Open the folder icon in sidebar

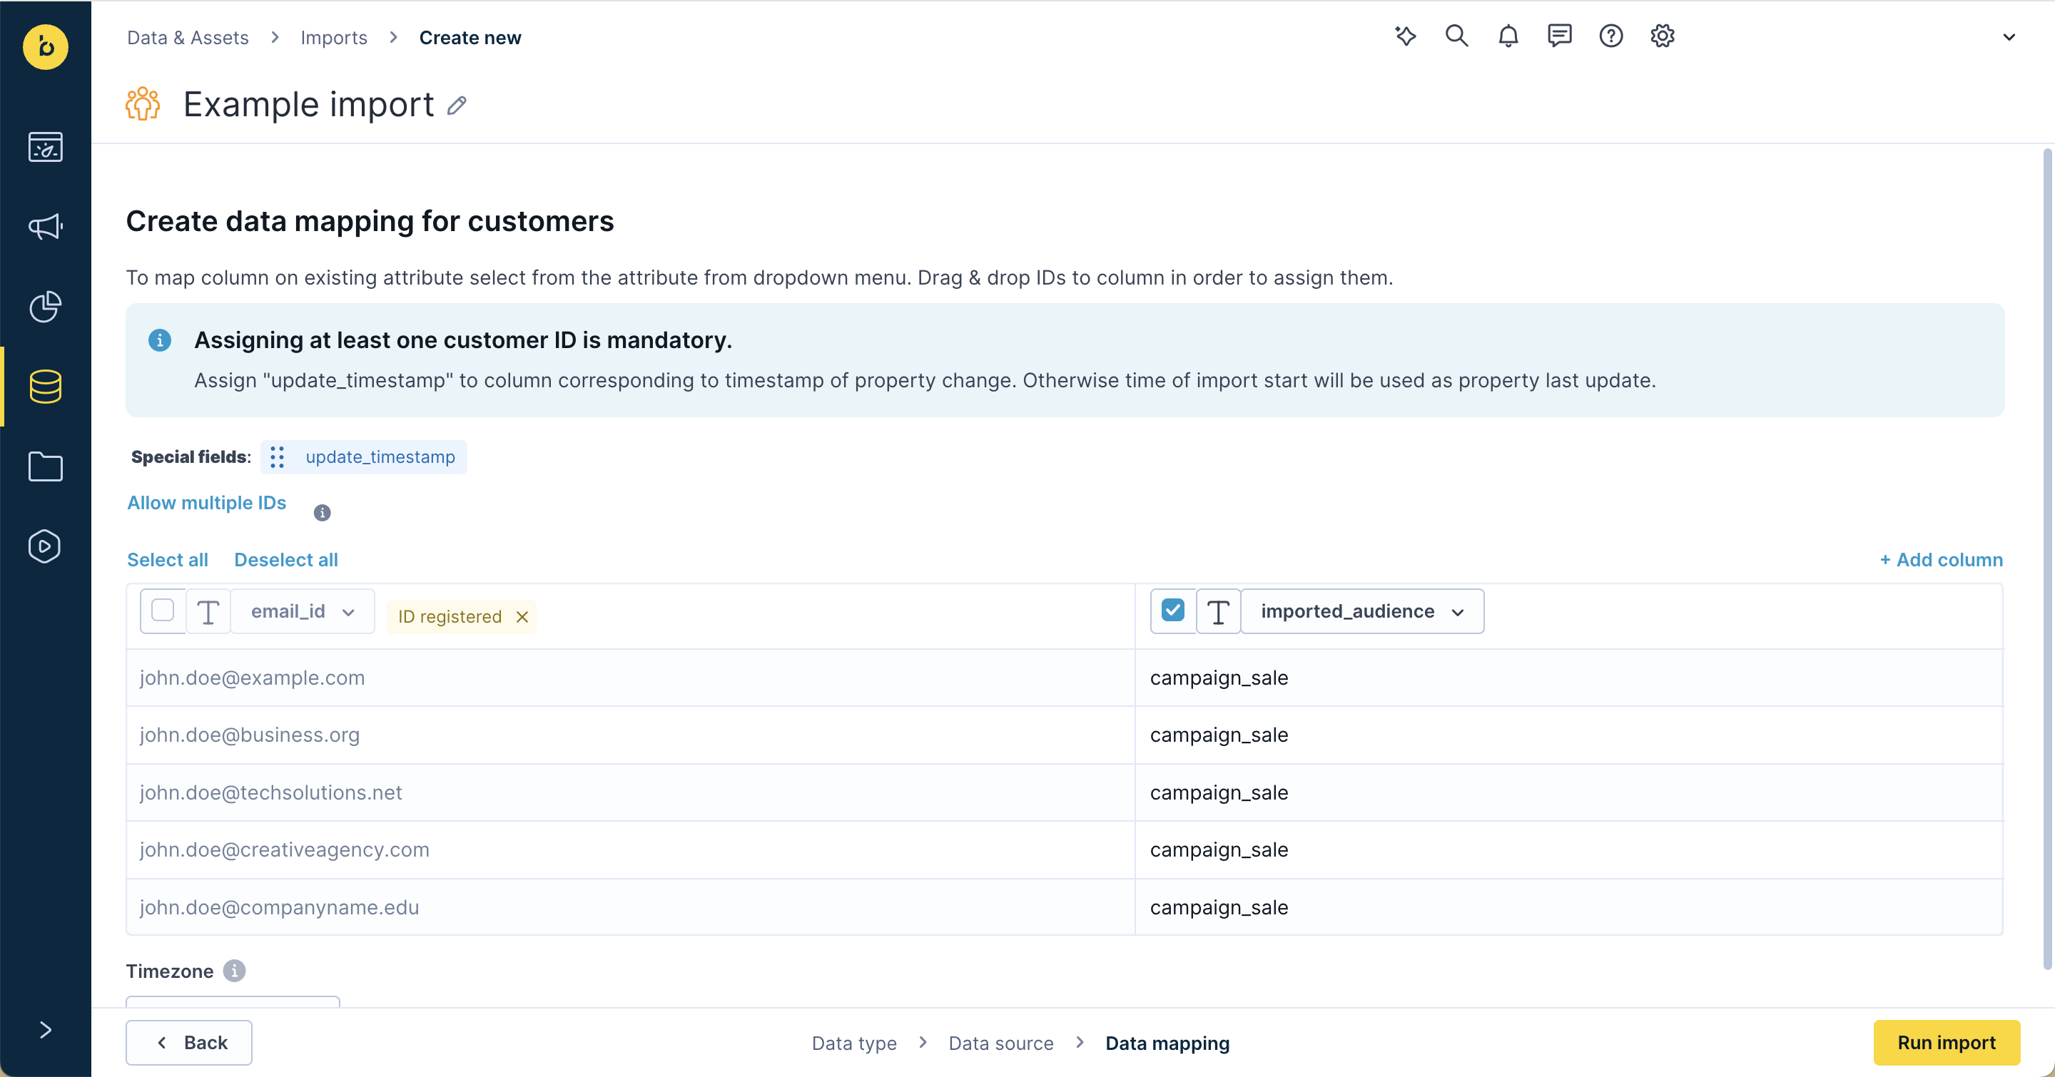click(x=46, y=466)
